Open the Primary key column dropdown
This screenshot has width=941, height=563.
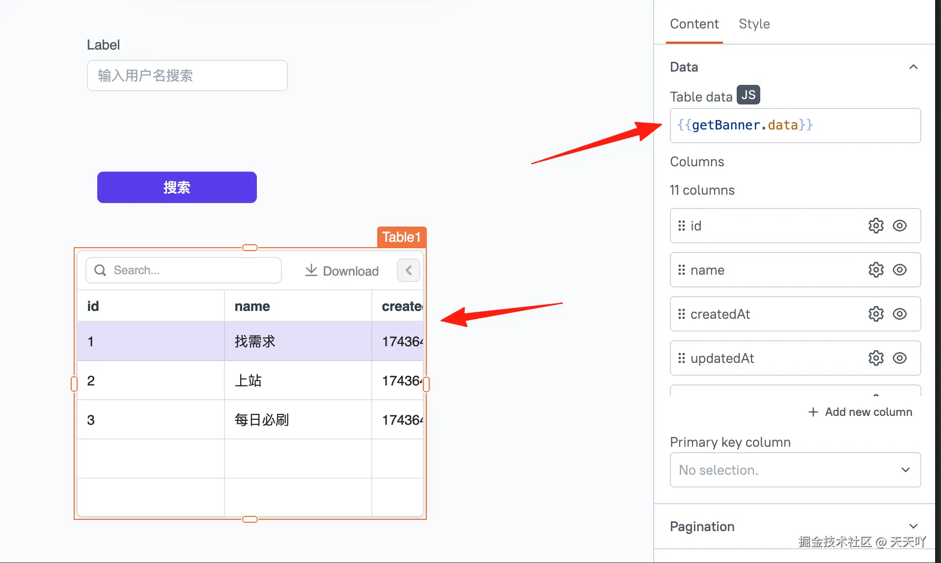click(x=795, y=470)
